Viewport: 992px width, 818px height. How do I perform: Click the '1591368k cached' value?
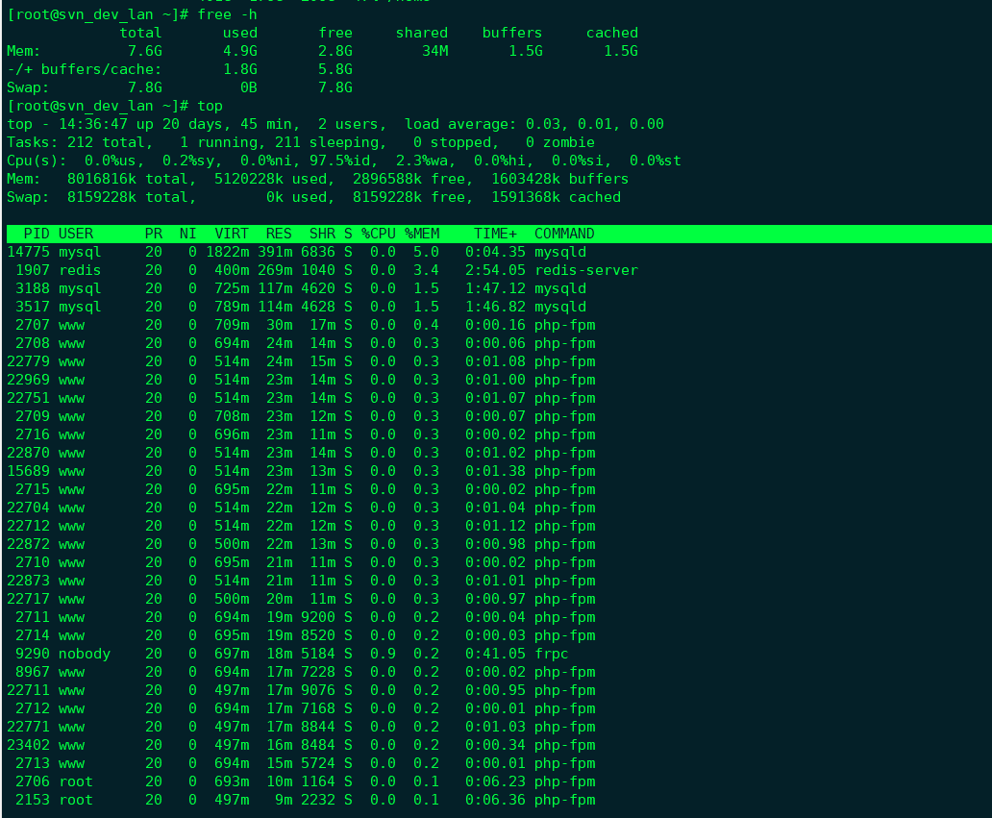(x=557, y=198)
